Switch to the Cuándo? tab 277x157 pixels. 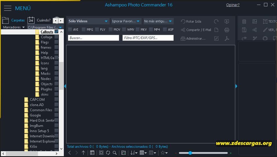(44, 20)
